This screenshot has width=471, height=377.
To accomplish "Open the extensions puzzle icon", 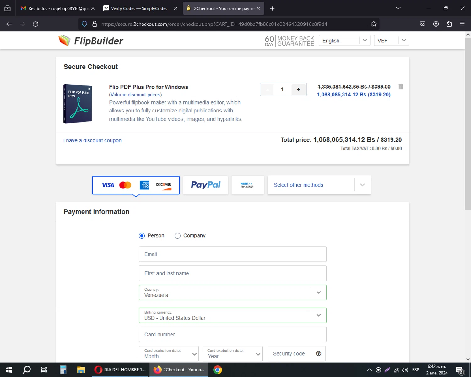I will tap(449, 24).
